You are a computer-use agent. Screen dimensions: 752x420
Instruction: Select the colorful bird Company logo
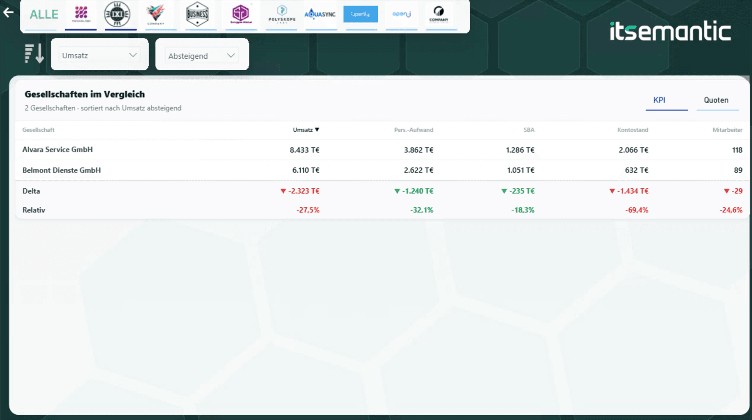coord(156,14)
